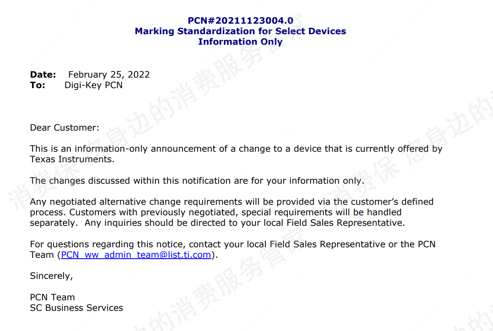Click the PCN#20211123004.0 heading
This screenshot has height=331, width=493.
pos(240,21)
